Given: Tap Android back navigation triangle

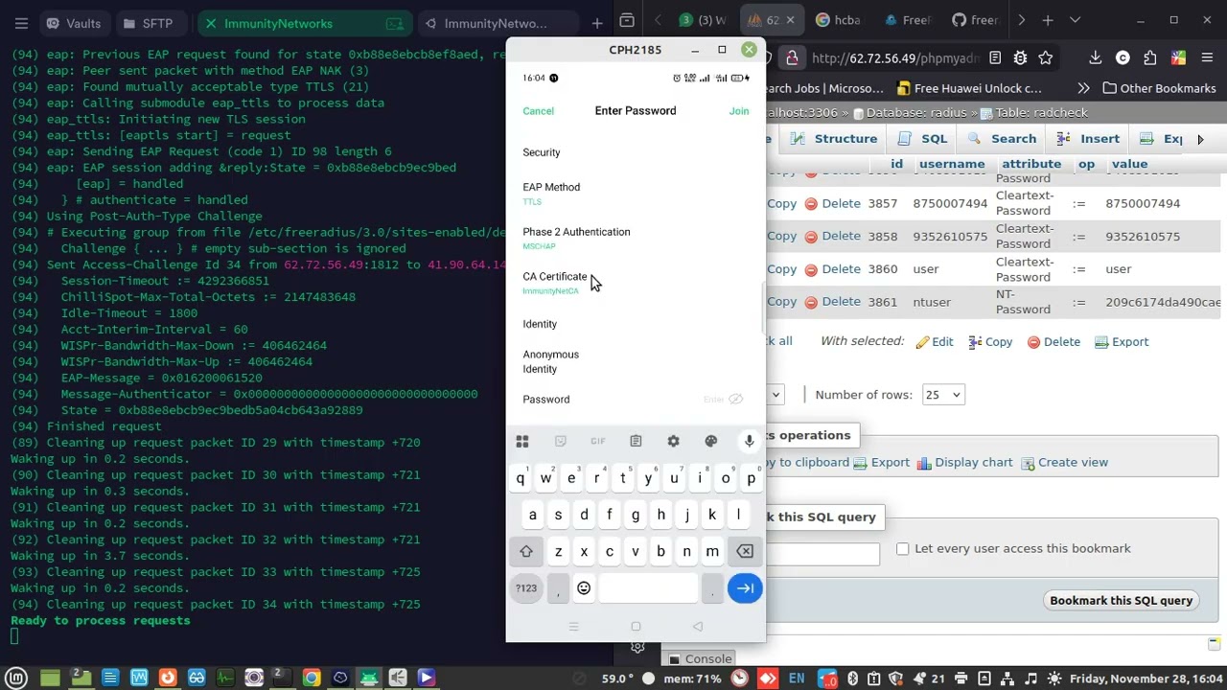Looking at the screenshot, I should click(x=698, y=627).
